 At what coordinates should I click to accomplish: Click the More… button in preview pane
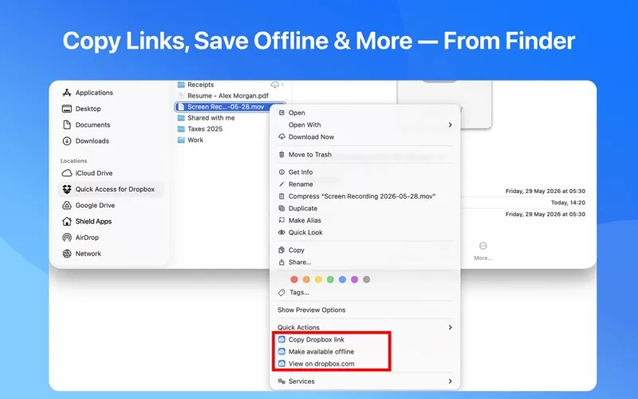[x=483, y=251]
